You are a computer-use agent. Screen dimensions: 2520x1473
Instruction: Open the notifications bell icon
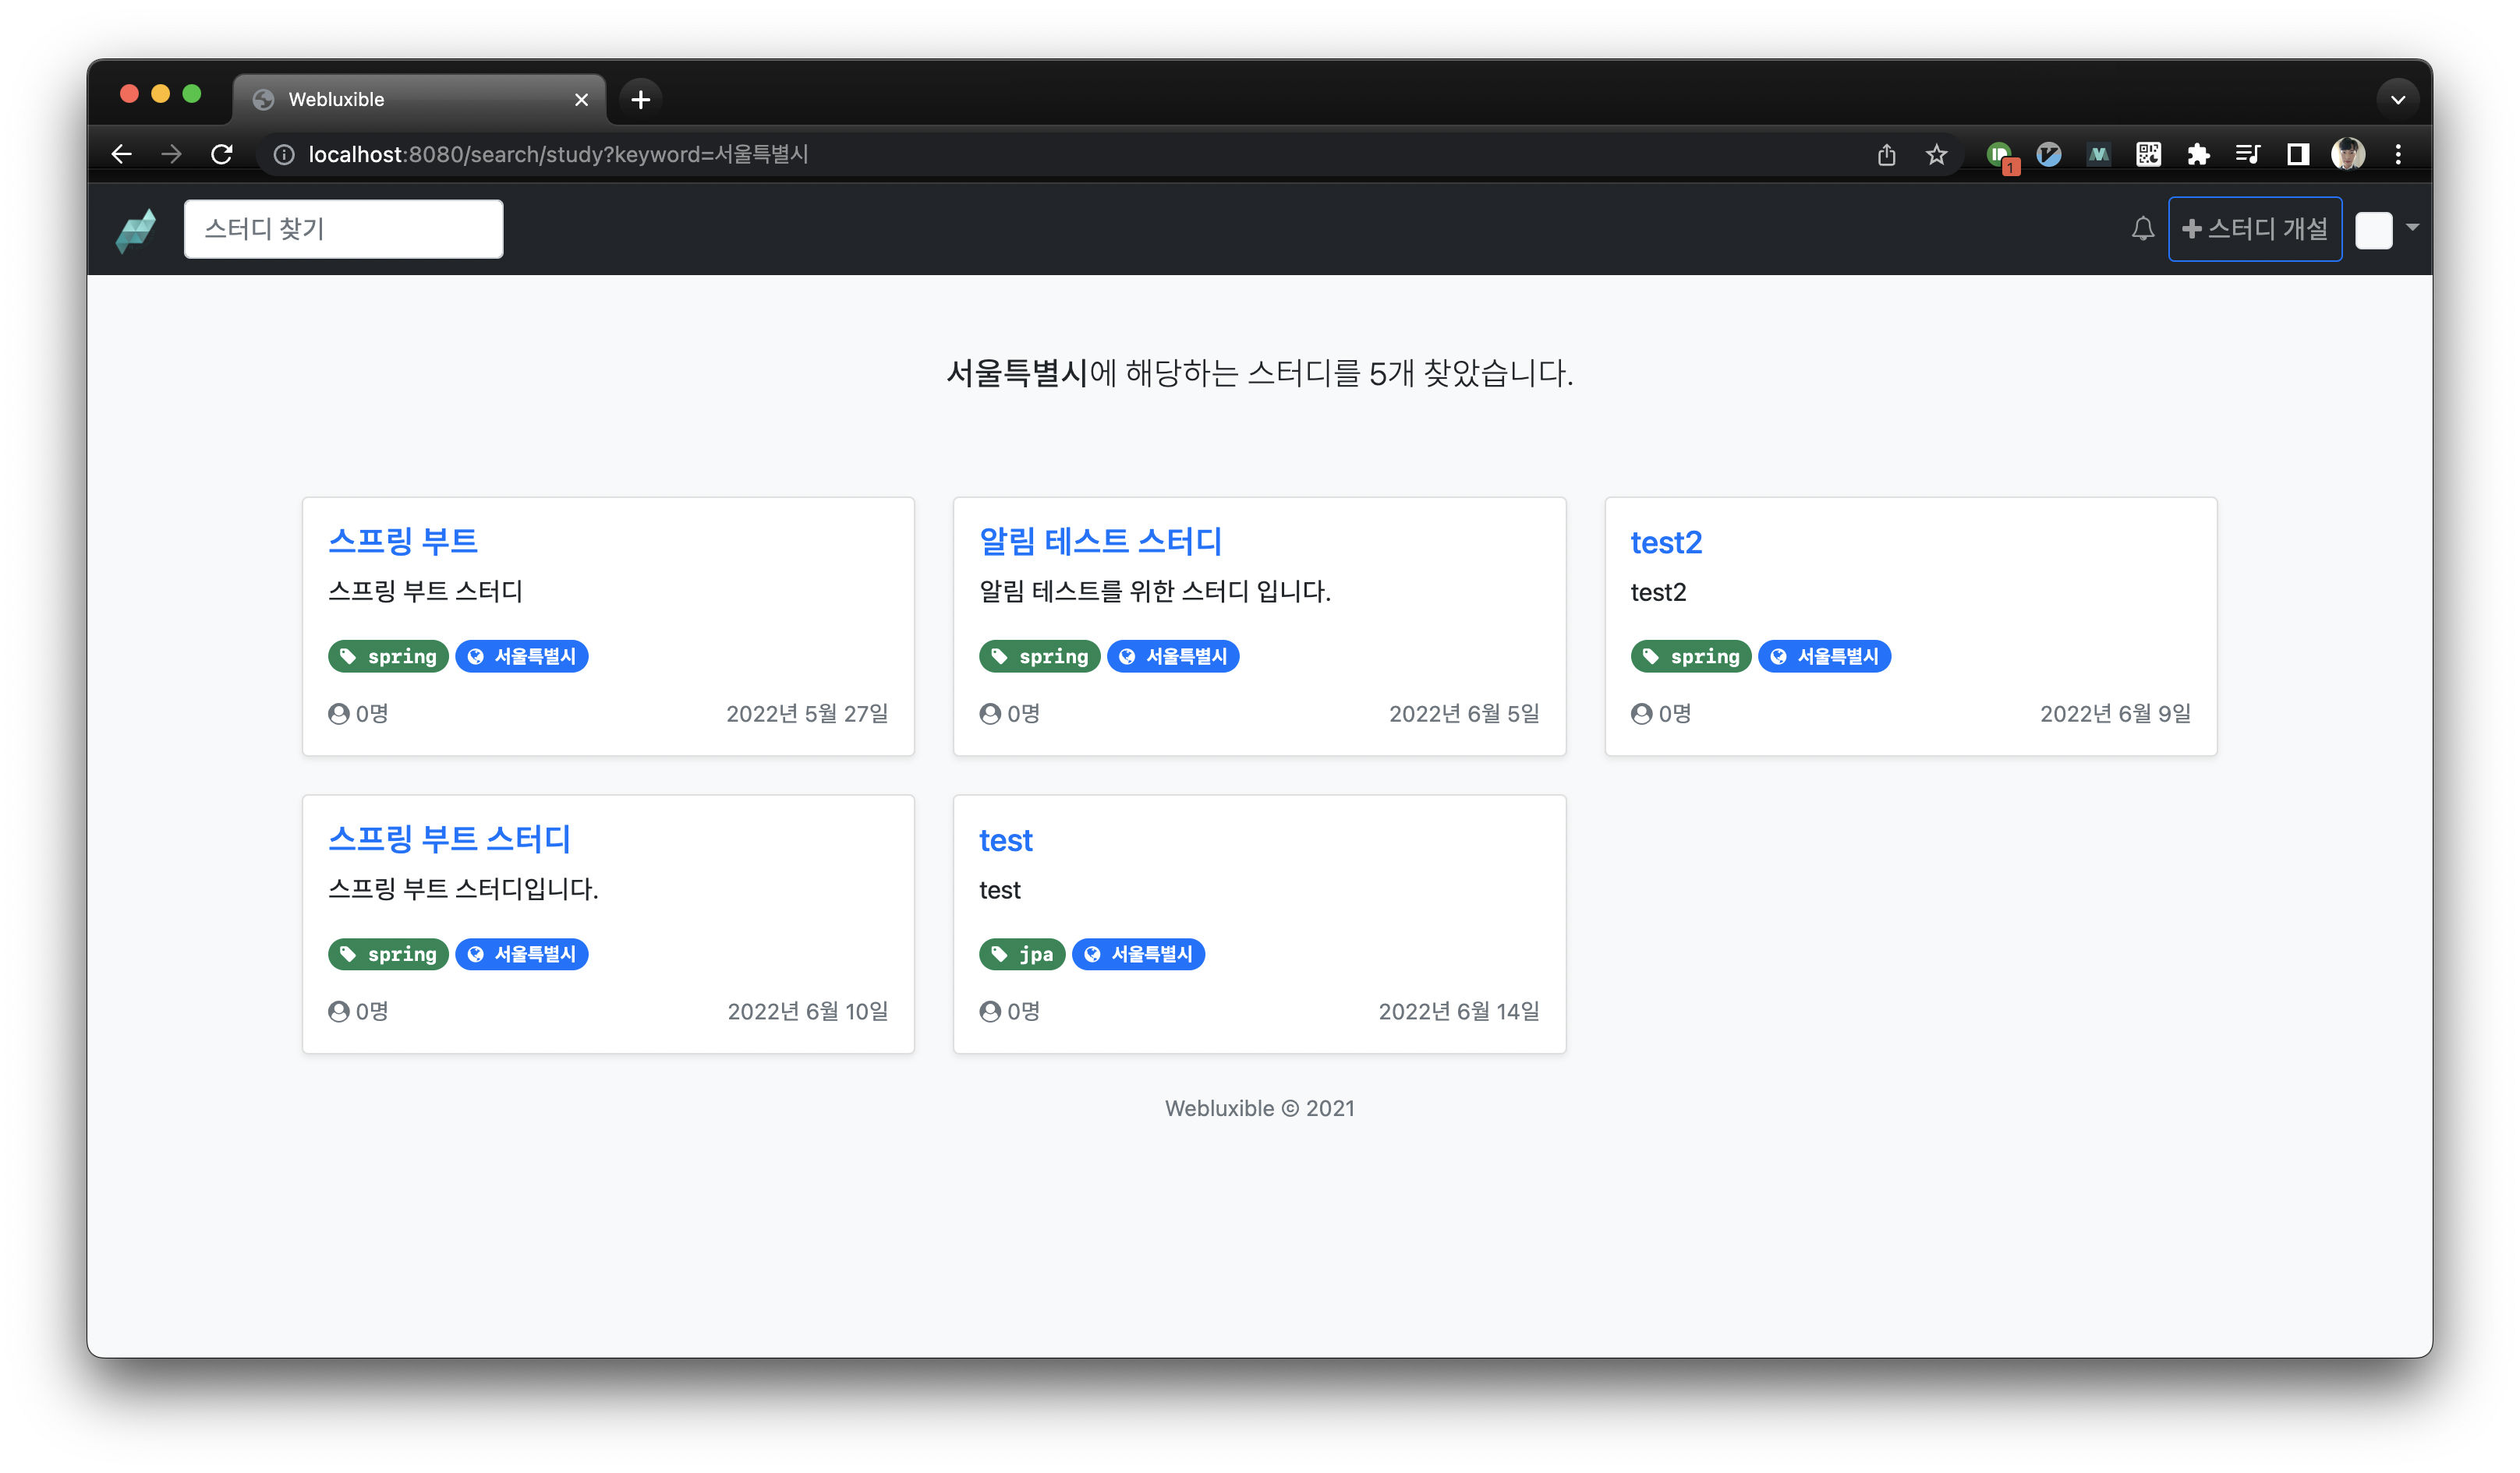coord(2142,229)
